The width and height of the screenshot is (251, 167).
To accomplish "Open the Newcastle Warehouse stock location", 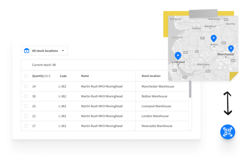I will coord(157,126).
